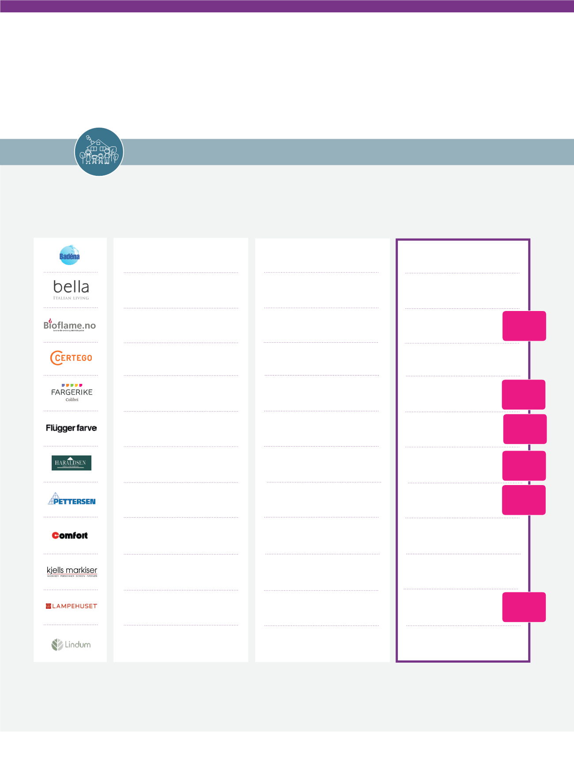Viewport: 574px width, 766px height.
Task: Select the kjells markiser logo
Action: coord(72,571)
